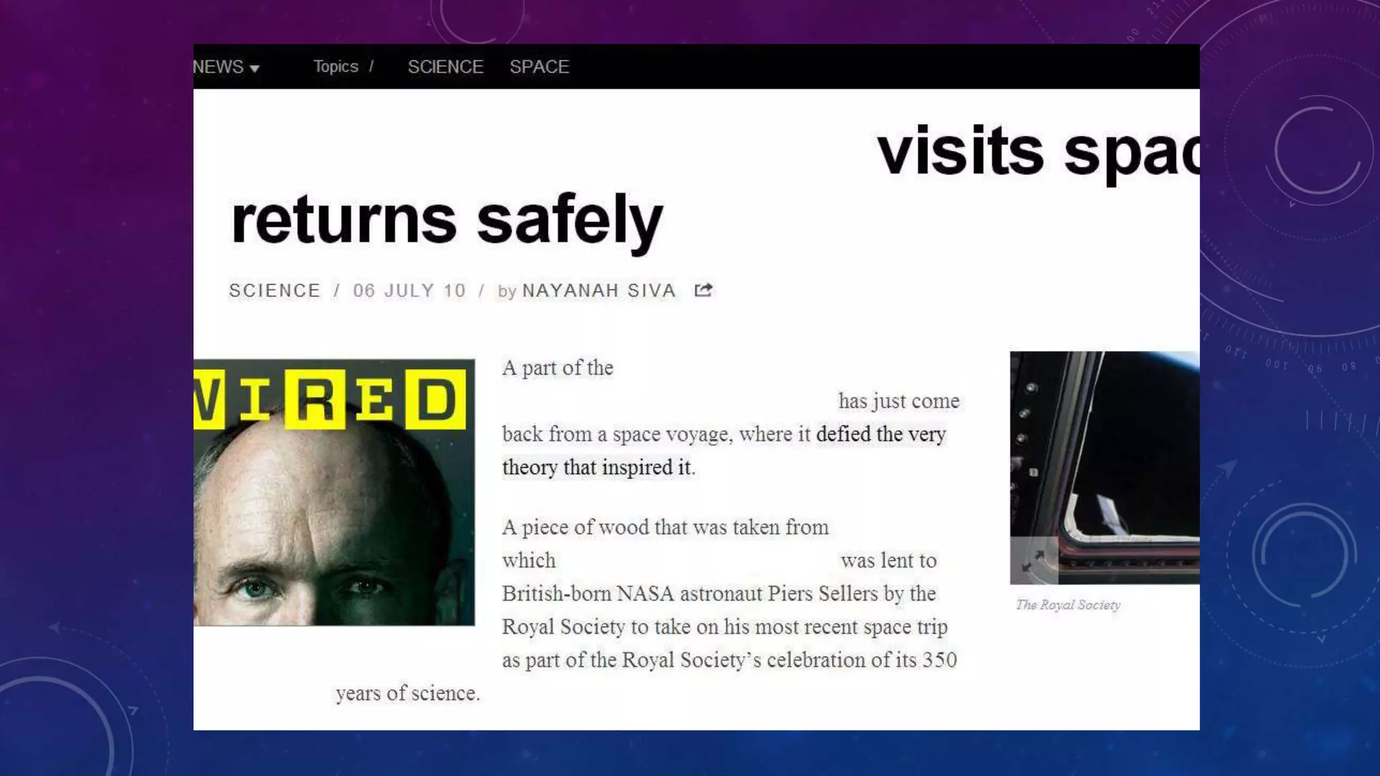Select Topics in the navigation bar
The width and height of the screenshot is (1380, 776).
click(336, 67)
